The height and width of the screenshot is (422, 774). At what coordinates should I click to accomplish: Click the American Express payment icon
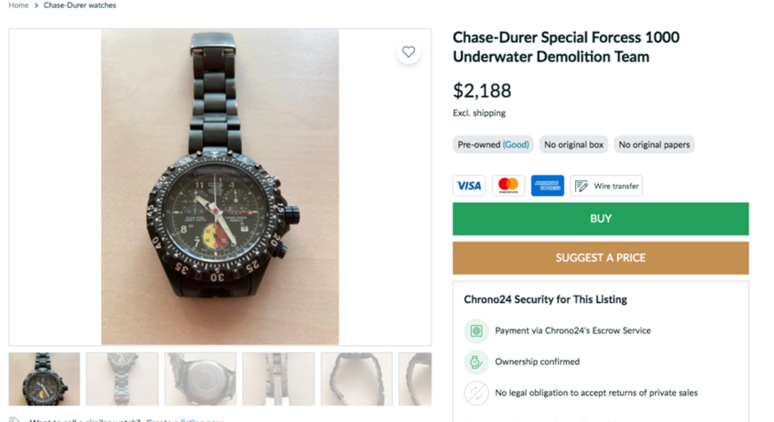(547, 186)
